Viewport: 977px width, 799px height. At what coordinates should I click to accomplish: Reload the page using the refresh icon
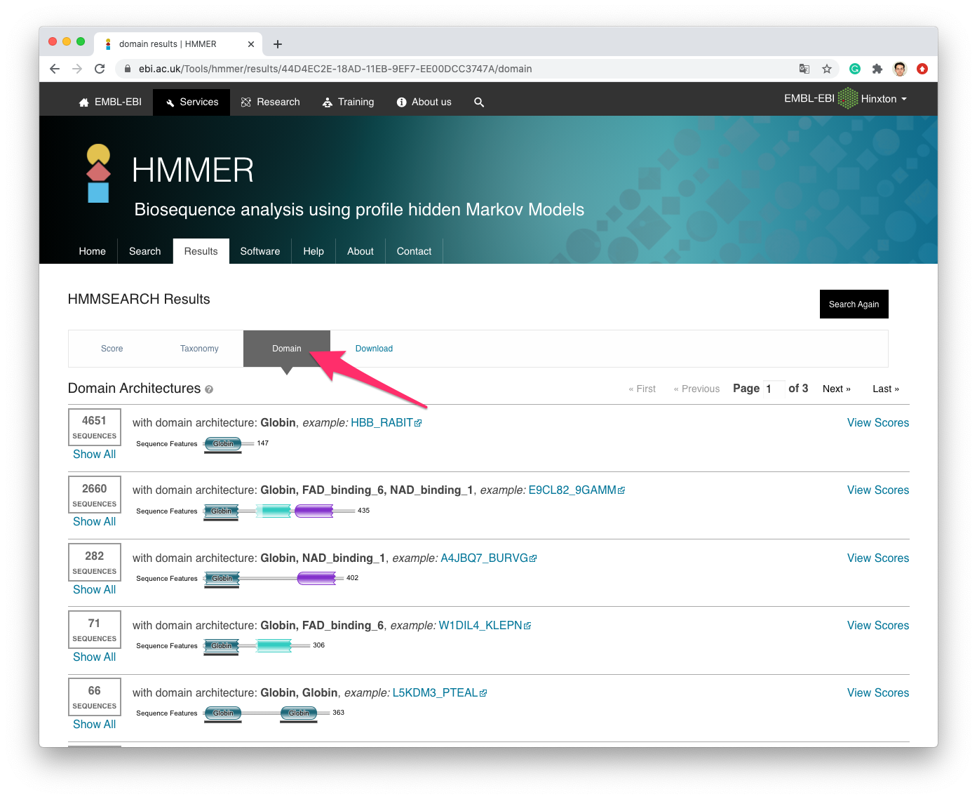click(100, 69)
